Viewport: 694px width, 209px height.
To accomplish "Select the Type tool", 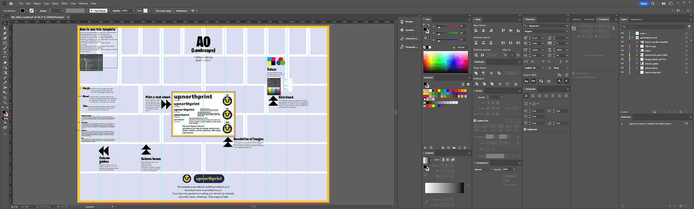I will (x=5, y=53).
